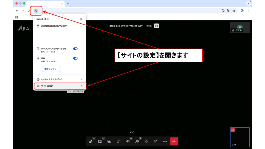The height and width of the screenshot is (149, 265).
Task: Unmute the microphone in Jitsi toolbar
Action: tap(91, 141)
